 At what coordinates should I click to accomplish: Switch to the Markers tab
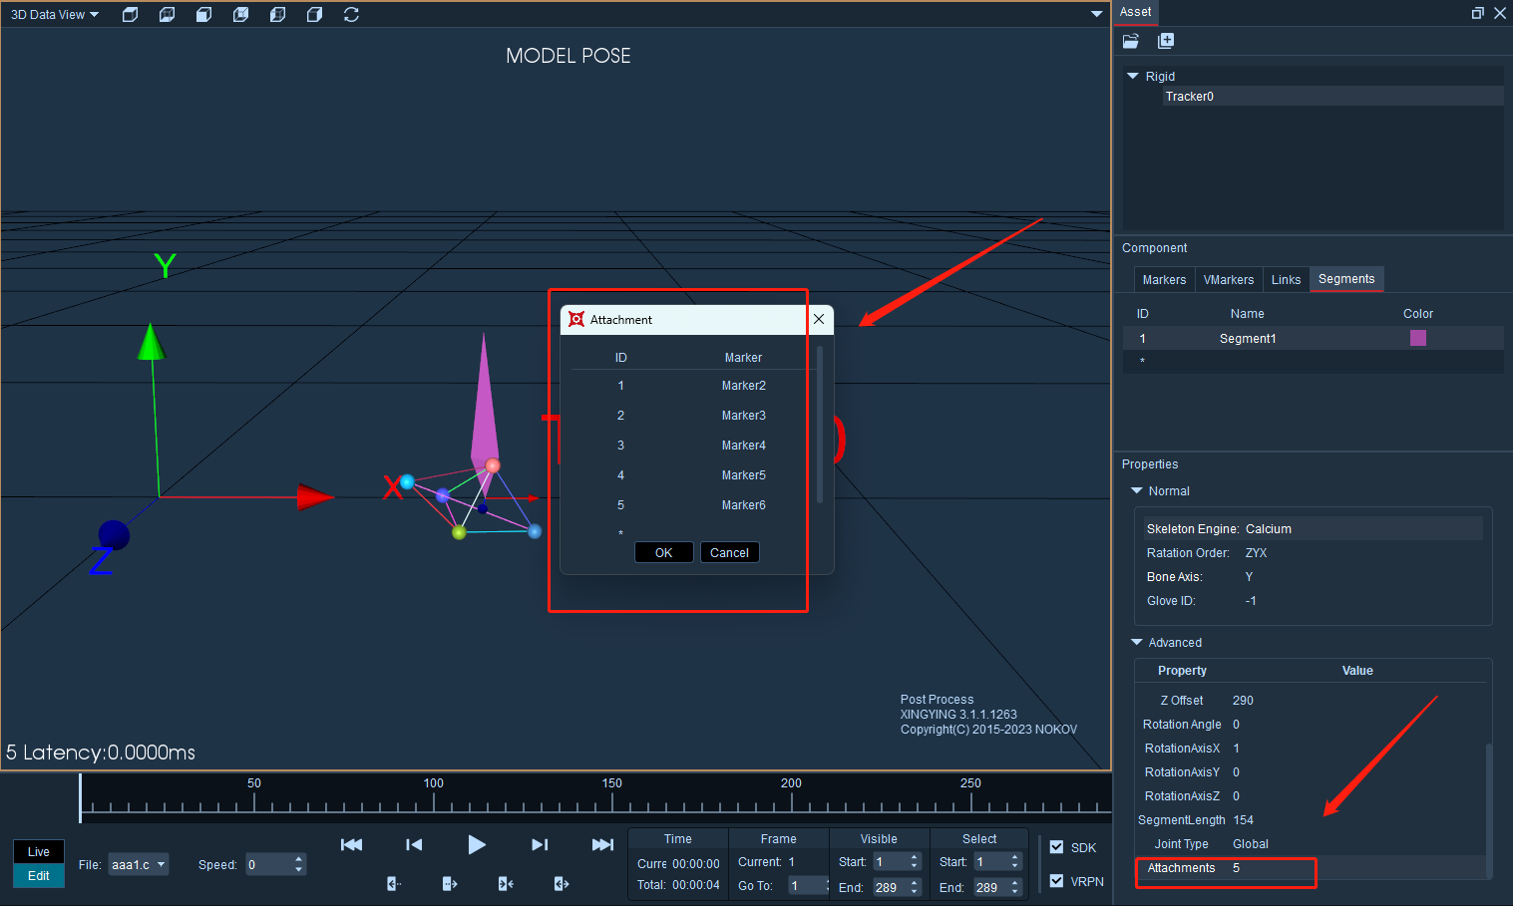click(1164, 280)
